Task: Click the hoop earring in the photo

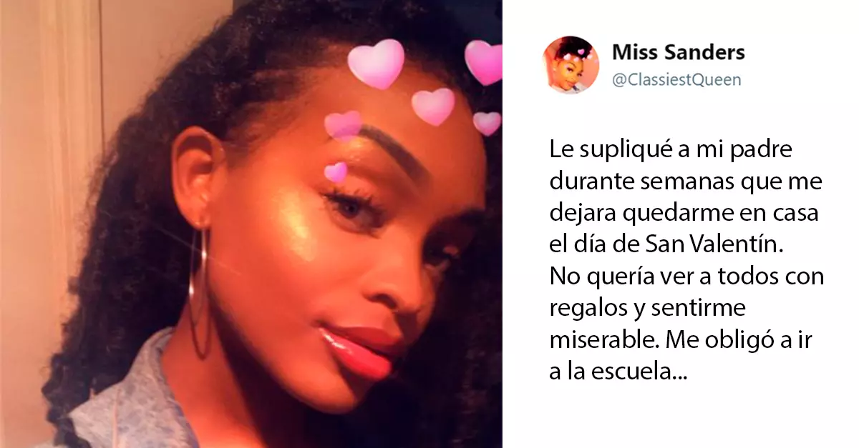Action: pyautogui.click(x=198, y=292)
